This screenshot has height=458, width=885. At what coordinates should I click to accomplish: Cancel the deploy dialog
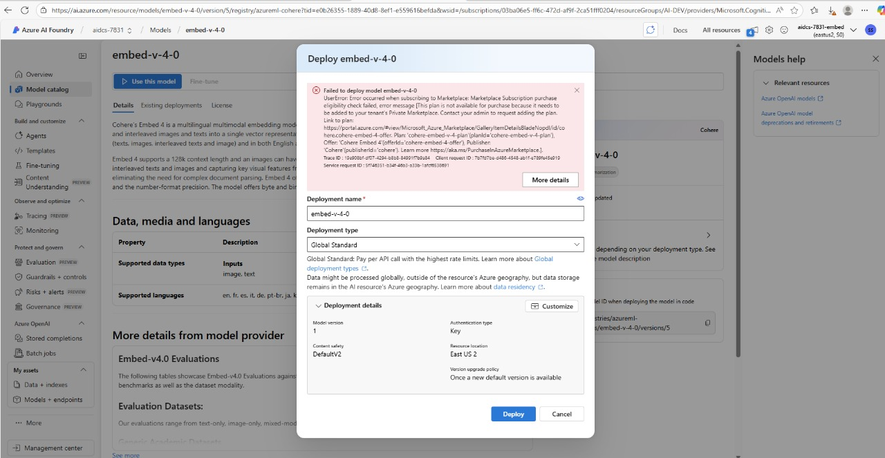[561, 414]
